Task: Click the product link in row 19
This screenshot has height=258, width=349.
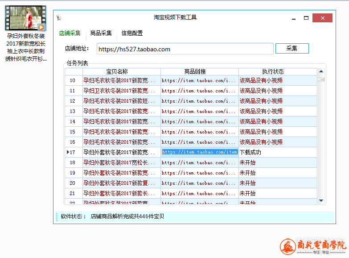Action: [200, 173]
